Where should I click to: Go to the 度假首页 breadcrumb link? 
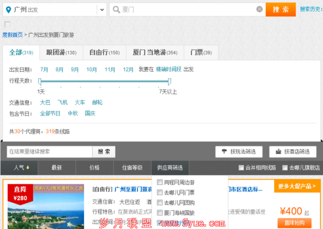coord(12,35)
